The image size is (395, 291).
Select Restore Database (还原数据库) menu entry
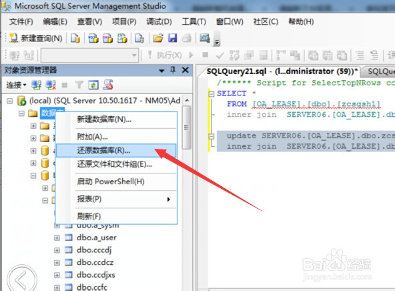(116, 150)
